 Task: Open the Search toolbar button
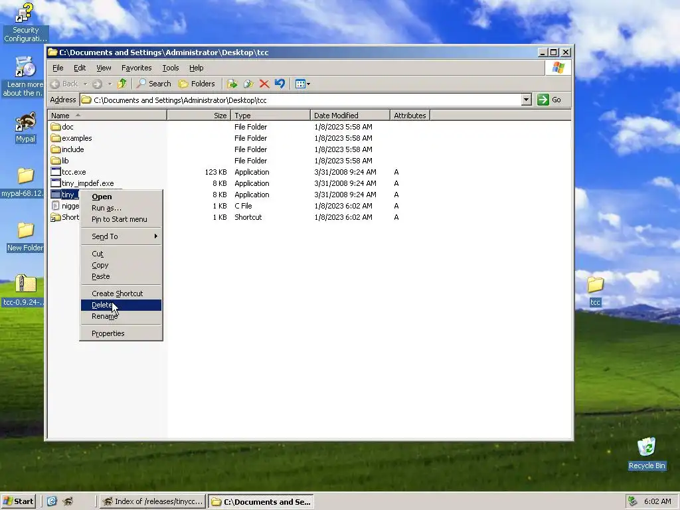[154, 84]
